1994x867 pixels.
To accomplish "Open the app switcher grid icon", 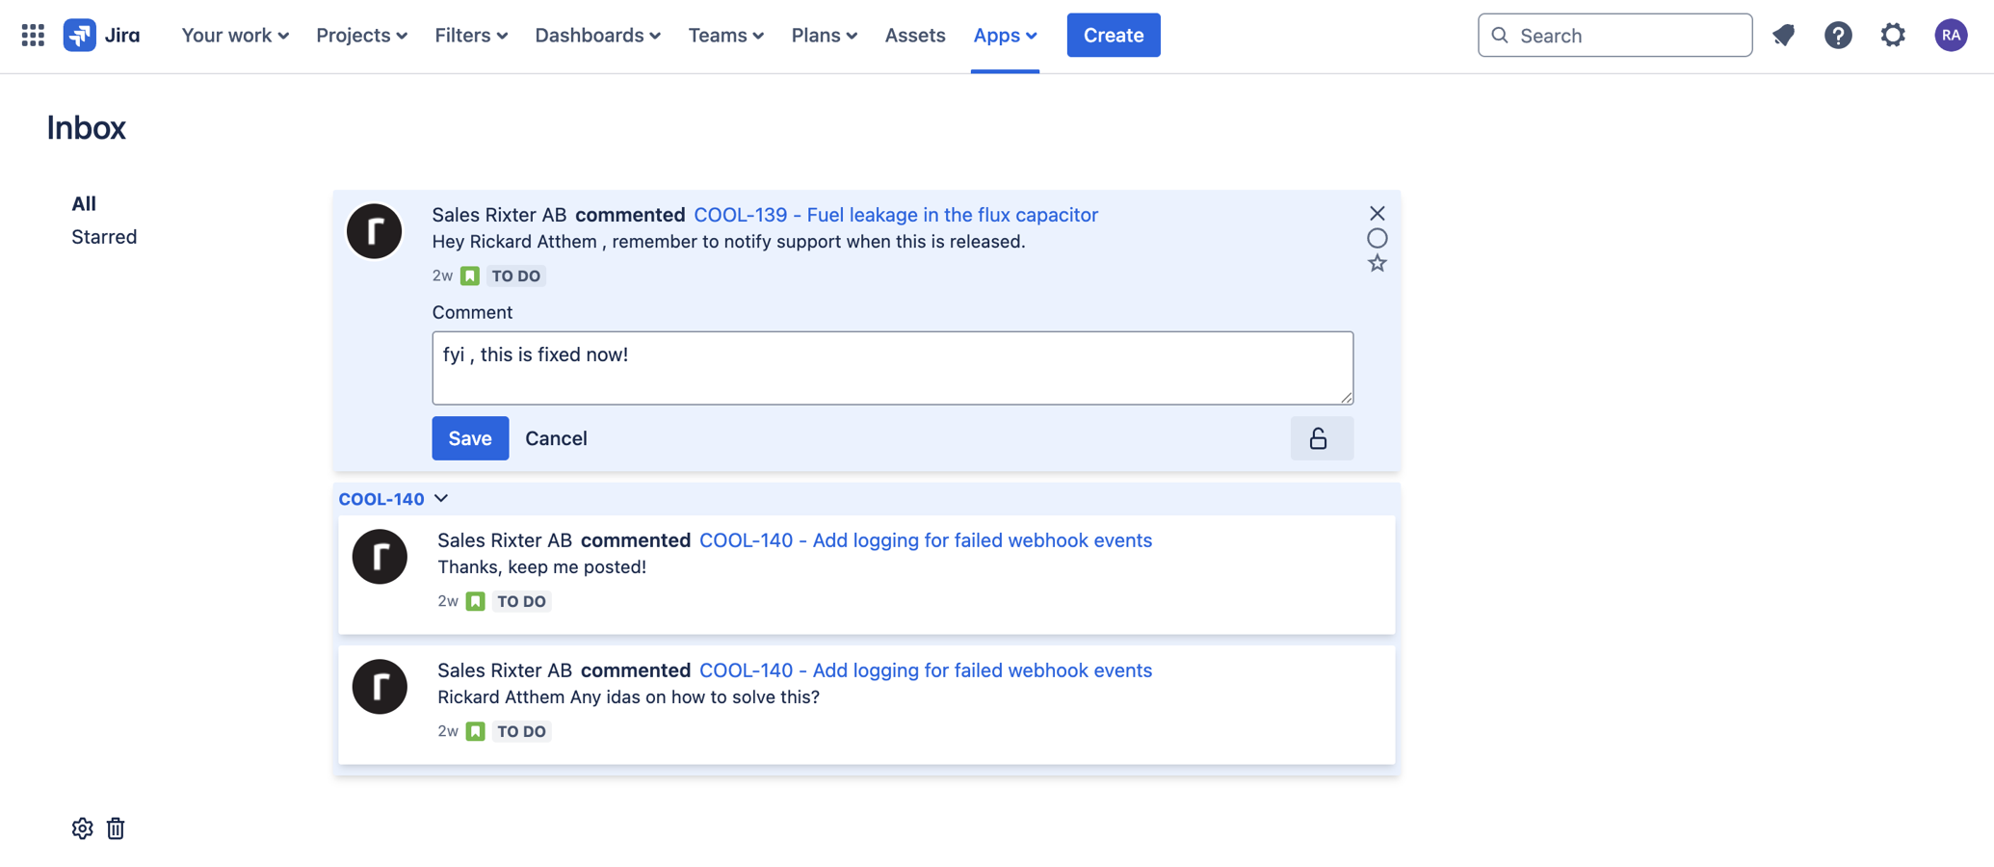I will (33, 36).
